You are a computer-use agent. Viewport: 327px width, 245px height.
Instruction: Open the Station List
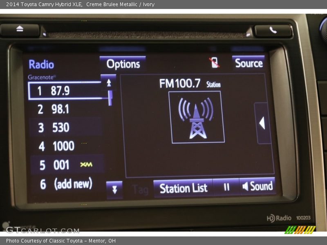183,188
